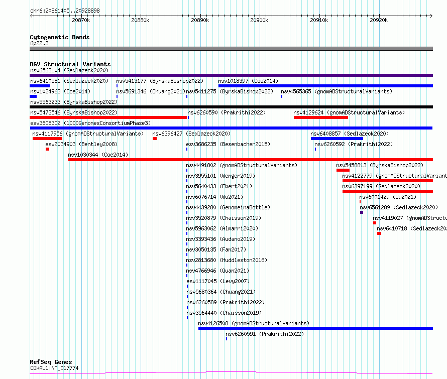447x379 pixels.
Task: Select the red nsv1030344 variant bar
Action: [x=251, y=160]
